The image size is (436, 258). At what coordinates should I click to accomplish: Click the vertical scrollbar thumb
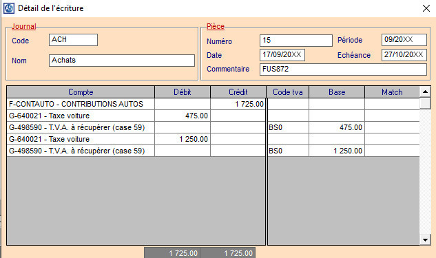(x=425, y=103)
